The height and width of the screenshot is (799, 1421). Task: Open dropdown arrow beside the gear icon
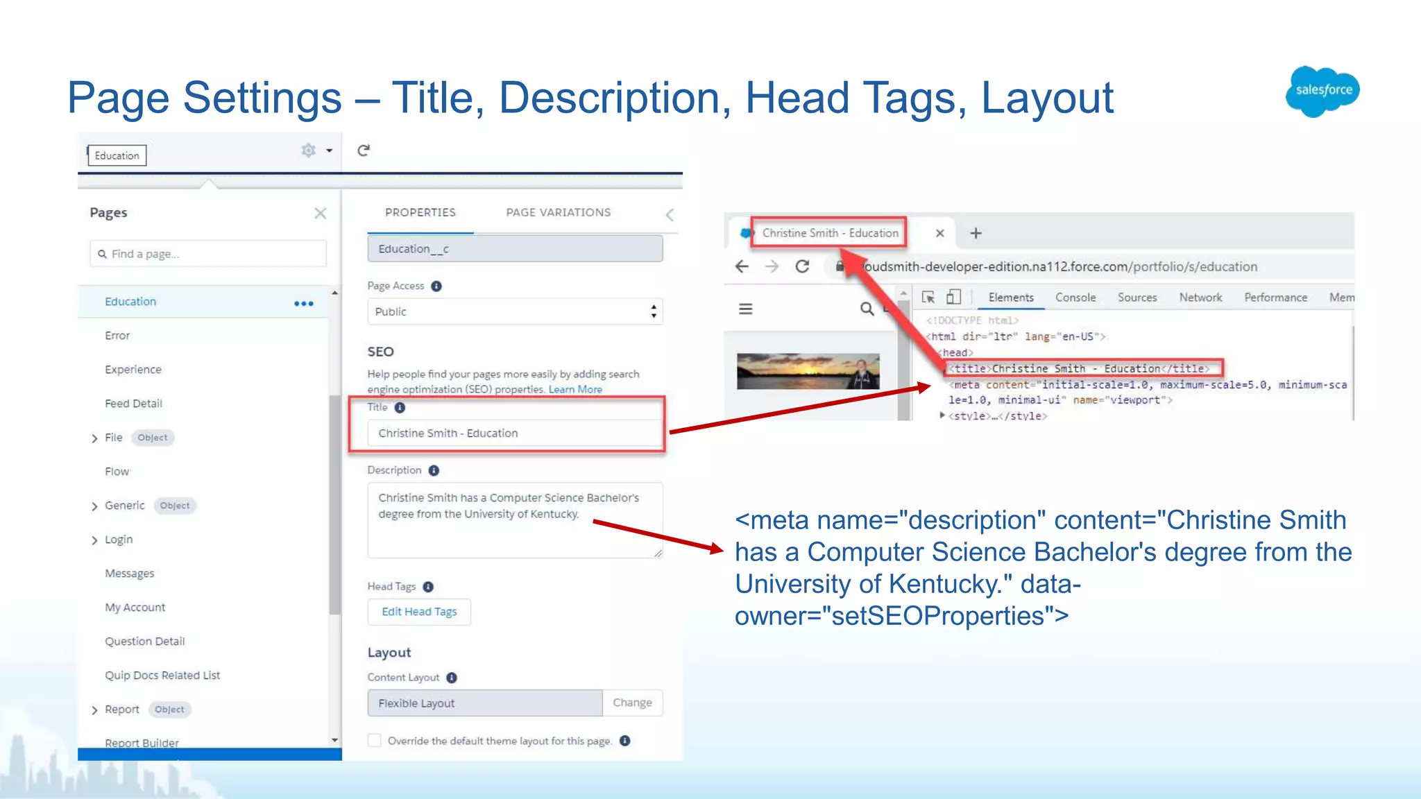click(x=330, y=151)
